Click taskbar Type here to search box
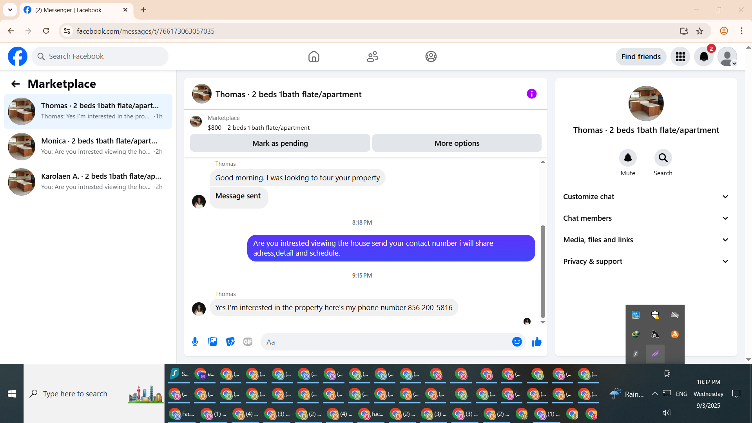 point(94,394)
